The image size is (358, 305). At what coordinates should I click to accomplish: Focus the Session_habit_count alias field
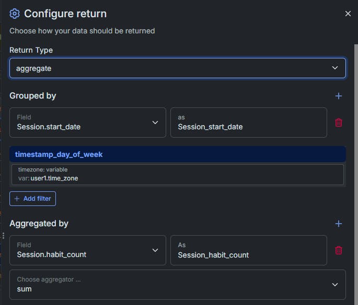coord(249,250)
